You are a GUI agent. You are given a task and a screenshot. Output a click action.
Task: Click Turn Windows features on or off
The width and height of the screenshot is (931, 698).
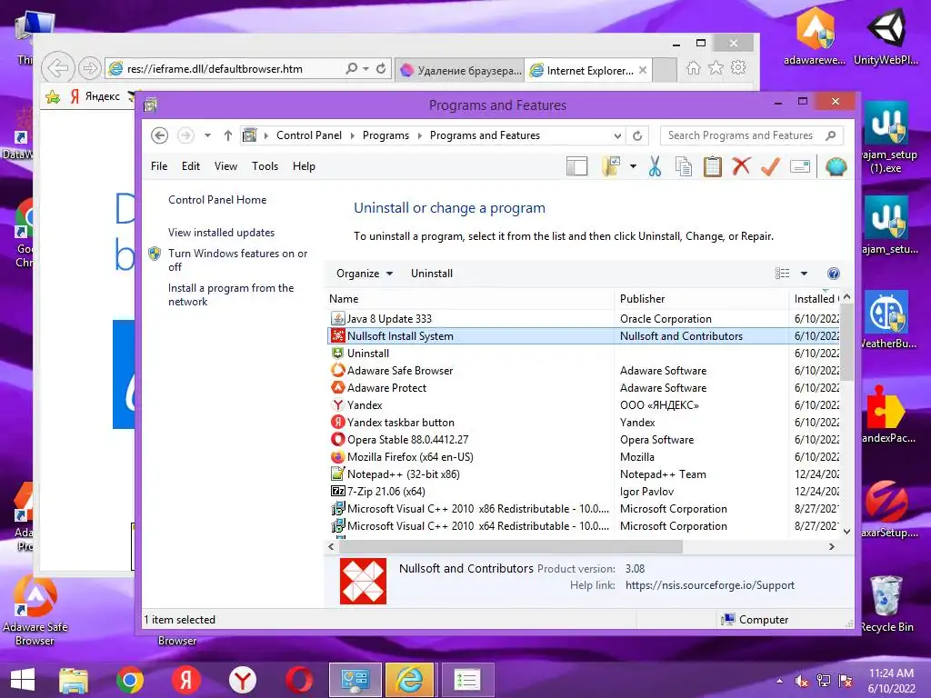click(237, 260)
